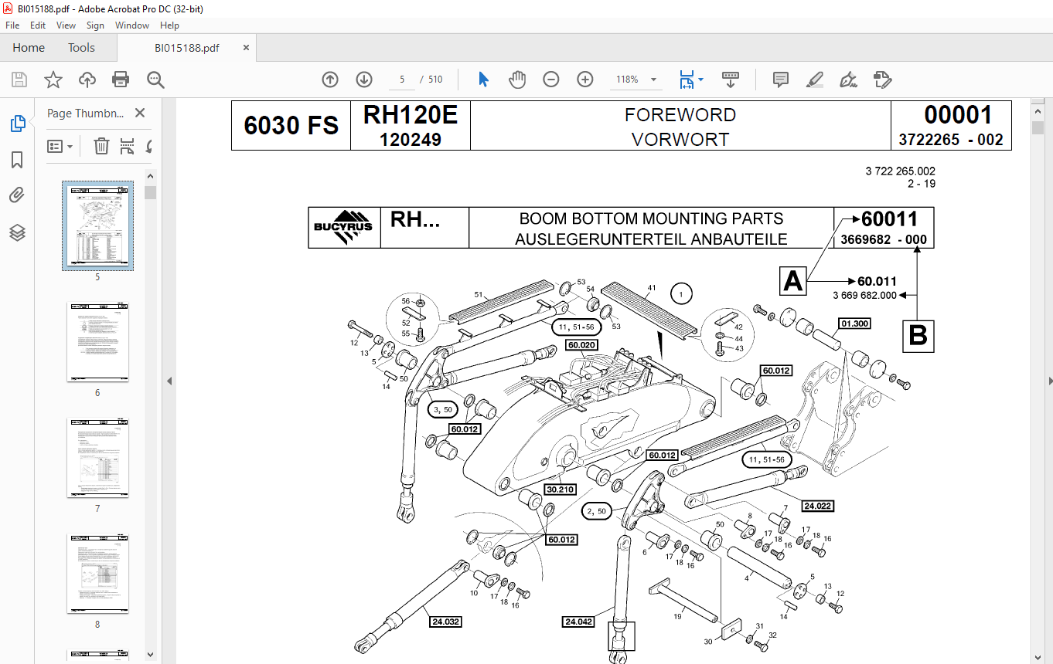Image resolution: width=1053 pixels, height=664 pixels.
Task: Bookmark the file with the star icon
Action: tap(53, 80)
